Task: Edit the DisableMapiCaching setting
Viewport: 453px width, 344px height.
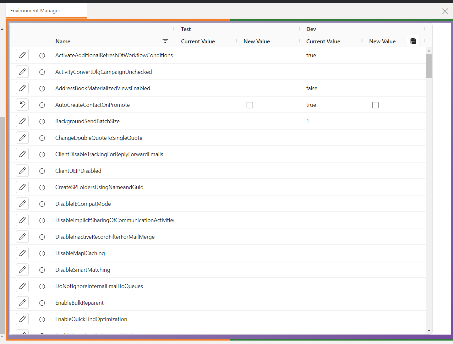Action: pyautogui.click(x=22, y=253)
